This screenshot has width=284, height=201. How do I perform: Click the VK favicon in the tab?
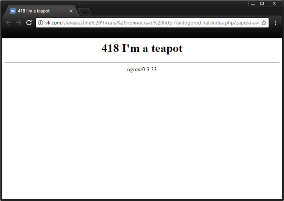13,11
